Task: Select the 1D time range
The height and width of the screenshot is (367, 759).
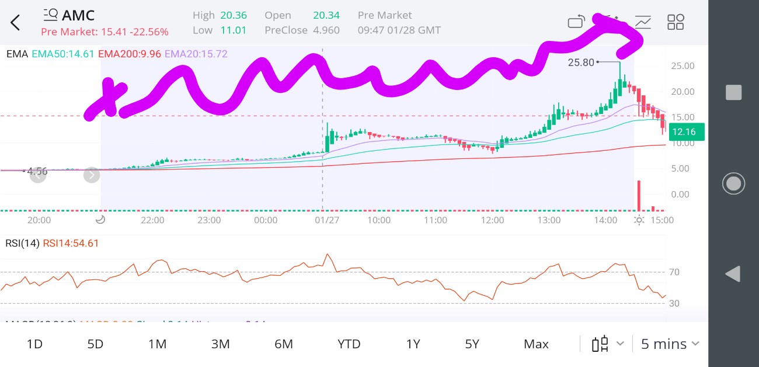Action: point(34,344)
